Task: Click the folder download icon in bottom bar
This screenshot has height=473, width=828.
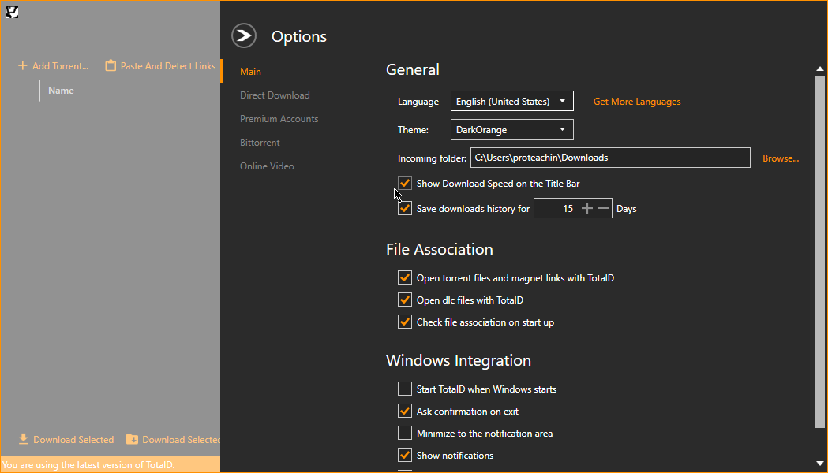Action: 132,439
